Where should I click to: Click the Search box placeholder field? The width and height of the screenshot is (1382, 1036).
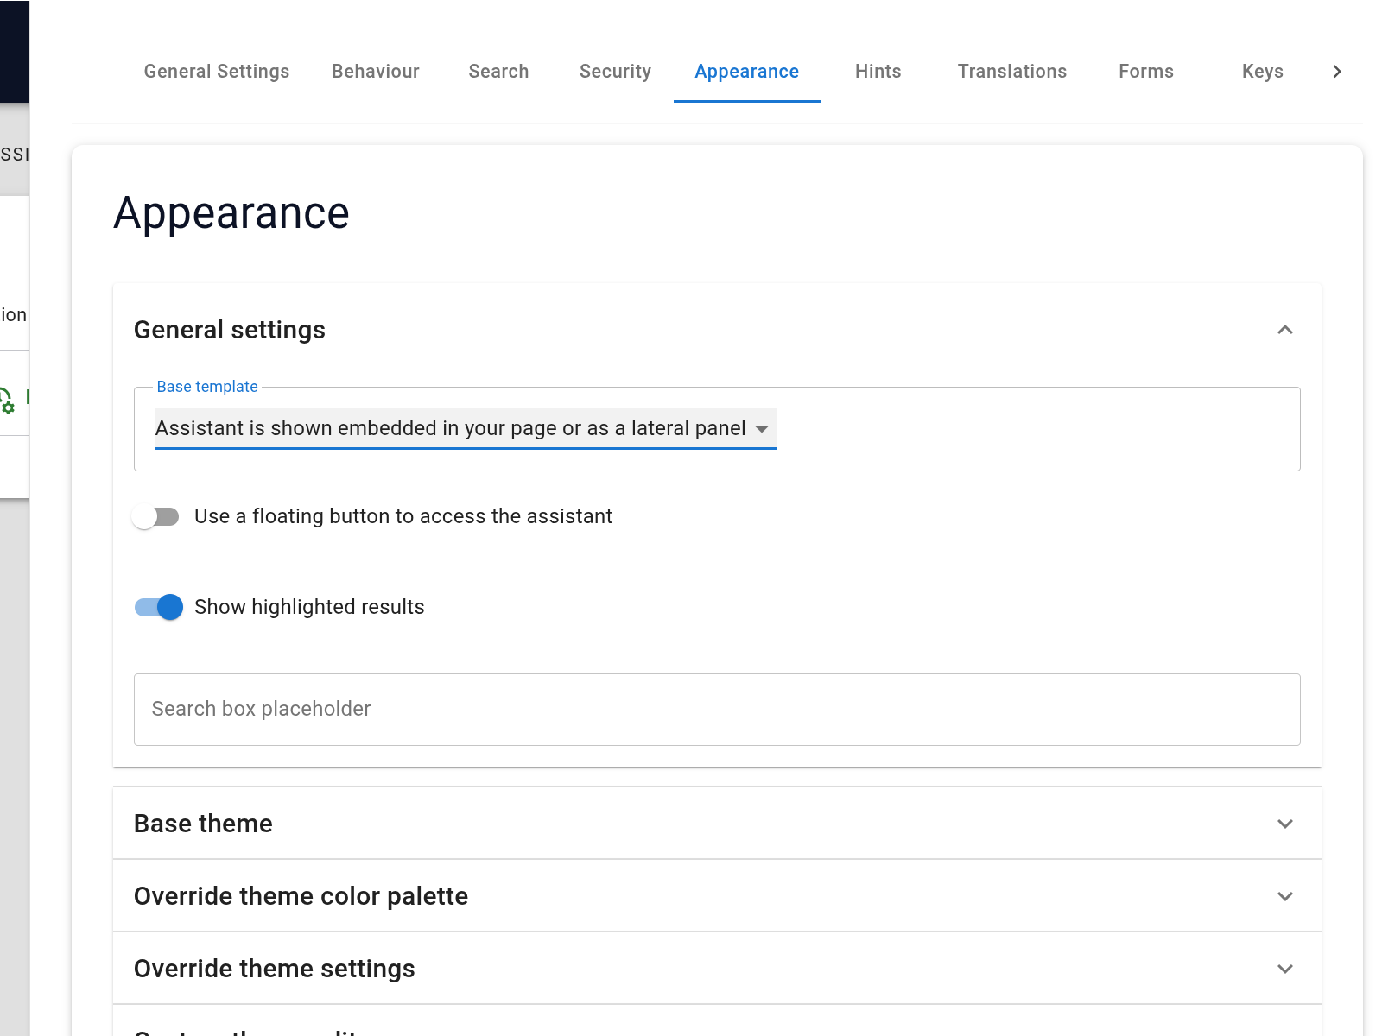point(717,710)
